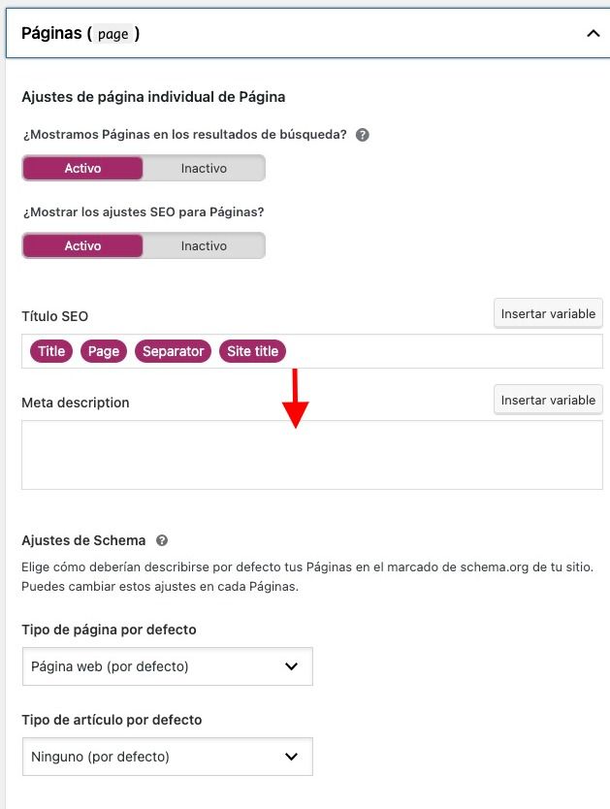The width and height of the screenshot is (610, 809).
Task: Open Tipo de página por defecto dropdown
Action: click(x=168, y=666)
